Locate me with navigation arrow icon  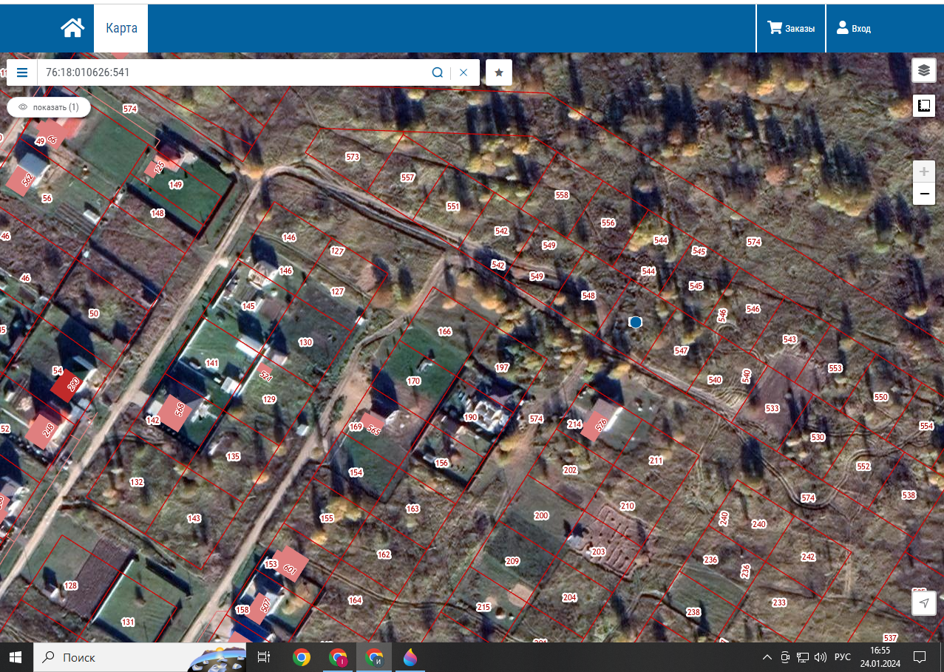pos(923,603)
